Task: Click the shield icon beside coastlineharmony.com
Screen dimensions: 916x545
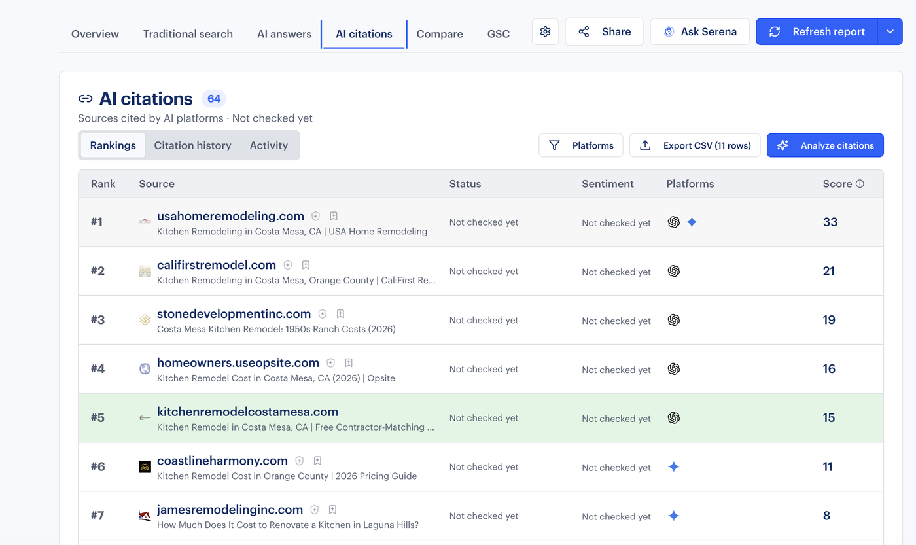Action: [299, 461]
